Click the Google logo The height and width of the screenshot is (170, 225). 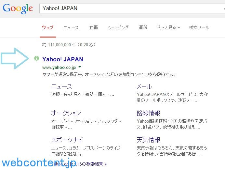click(x=18, y=8)
